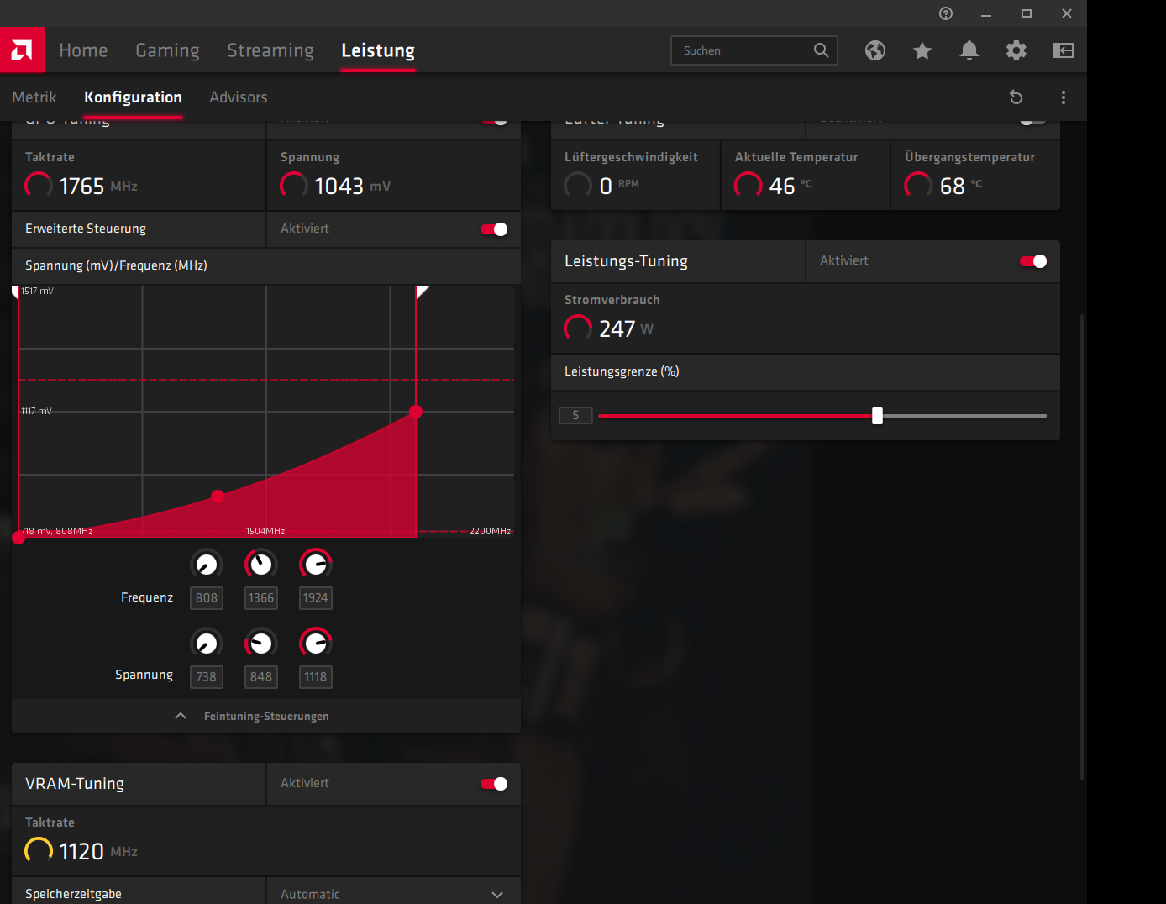This screenshot has height=904, width=1166.
Task: Click the search magnifier icon
Action: coord(821,50)
